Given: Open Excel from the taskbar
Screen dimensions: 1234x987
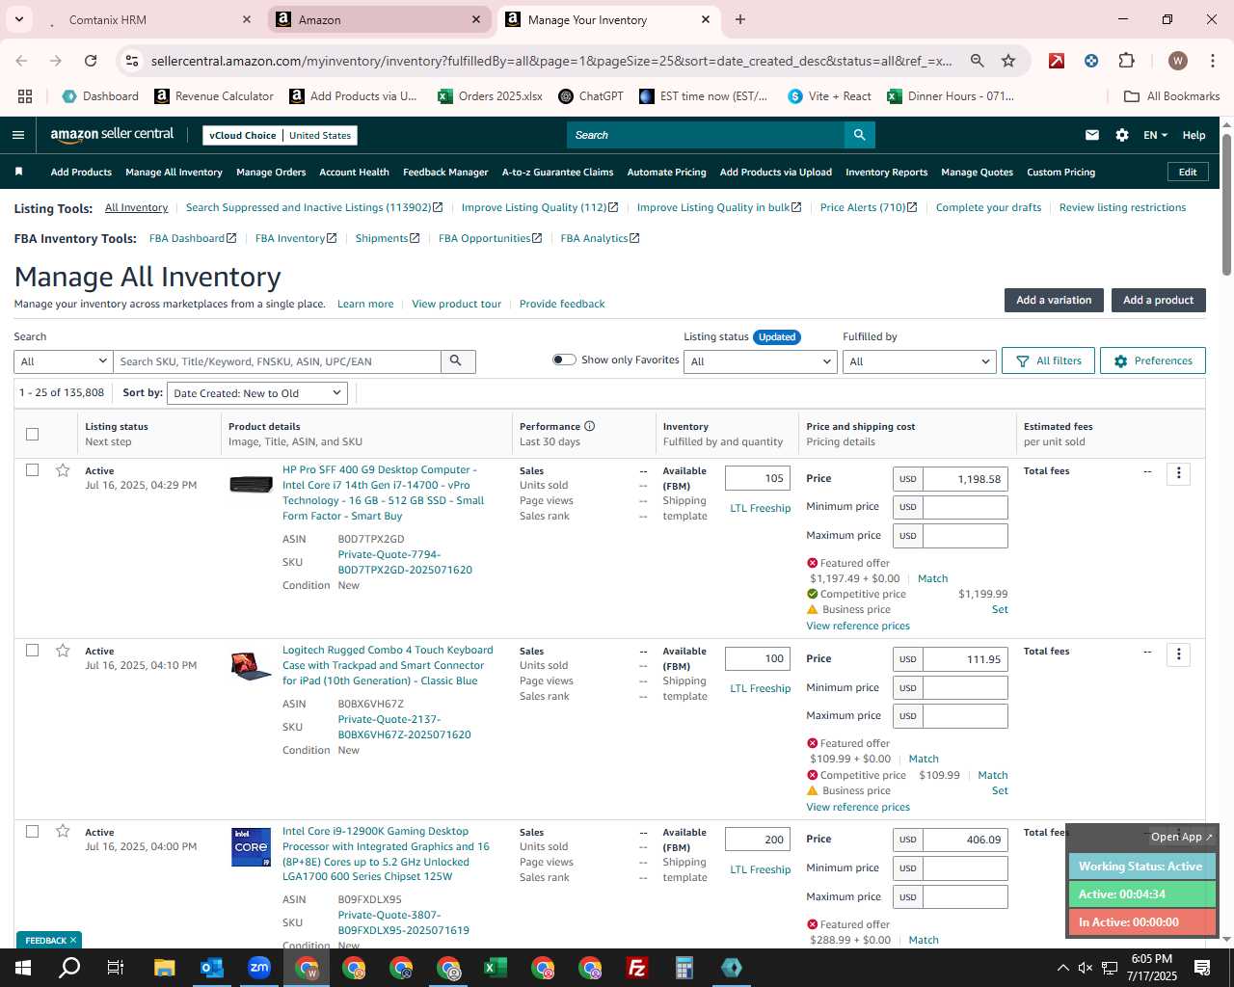Looking at the screenshot, I should pos(496,968).
